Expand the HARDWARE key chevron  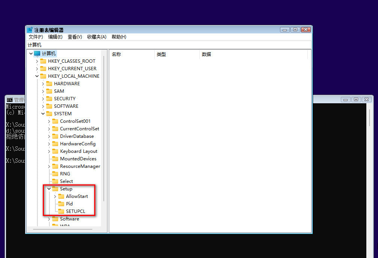[43, 84]
